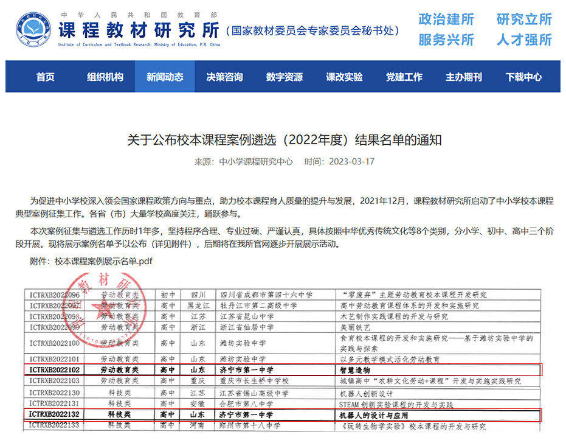This screenshot has width=566, height=440.
Task: Open the 下载中心 download center
Action: click(524, 77)
